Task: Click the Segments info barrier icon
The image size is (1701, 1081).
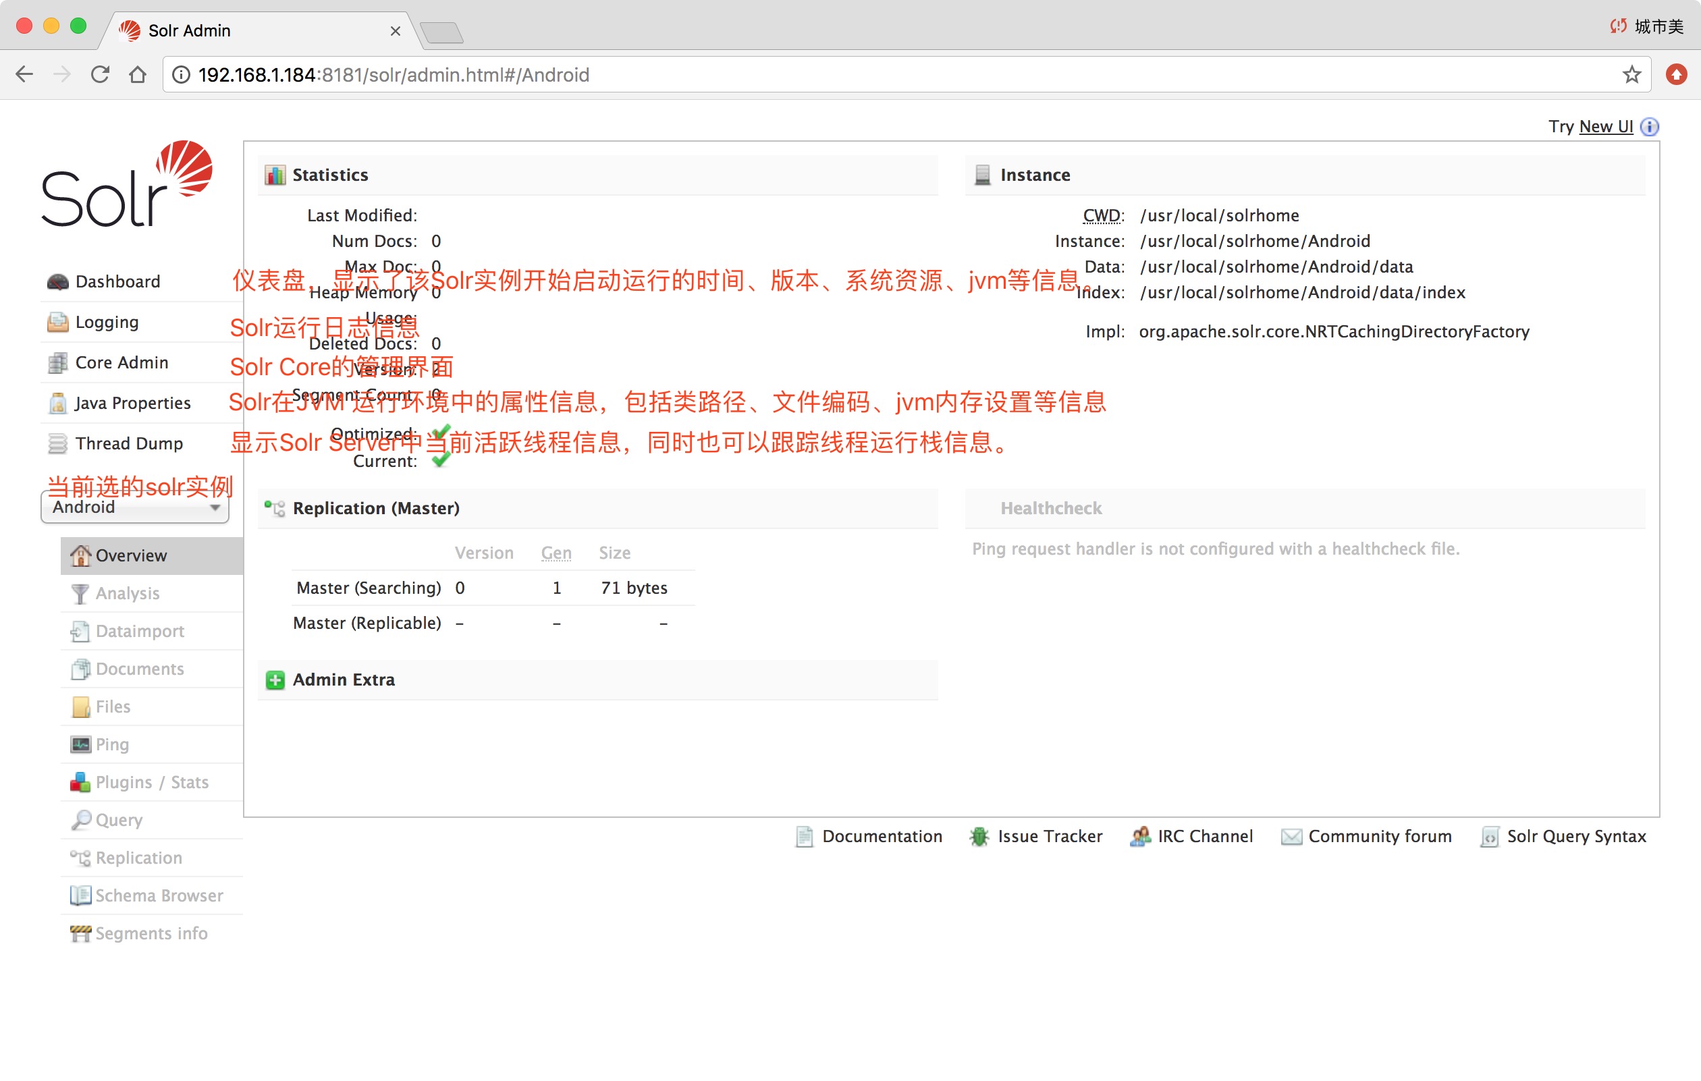Action: click(x=80, y=933)
